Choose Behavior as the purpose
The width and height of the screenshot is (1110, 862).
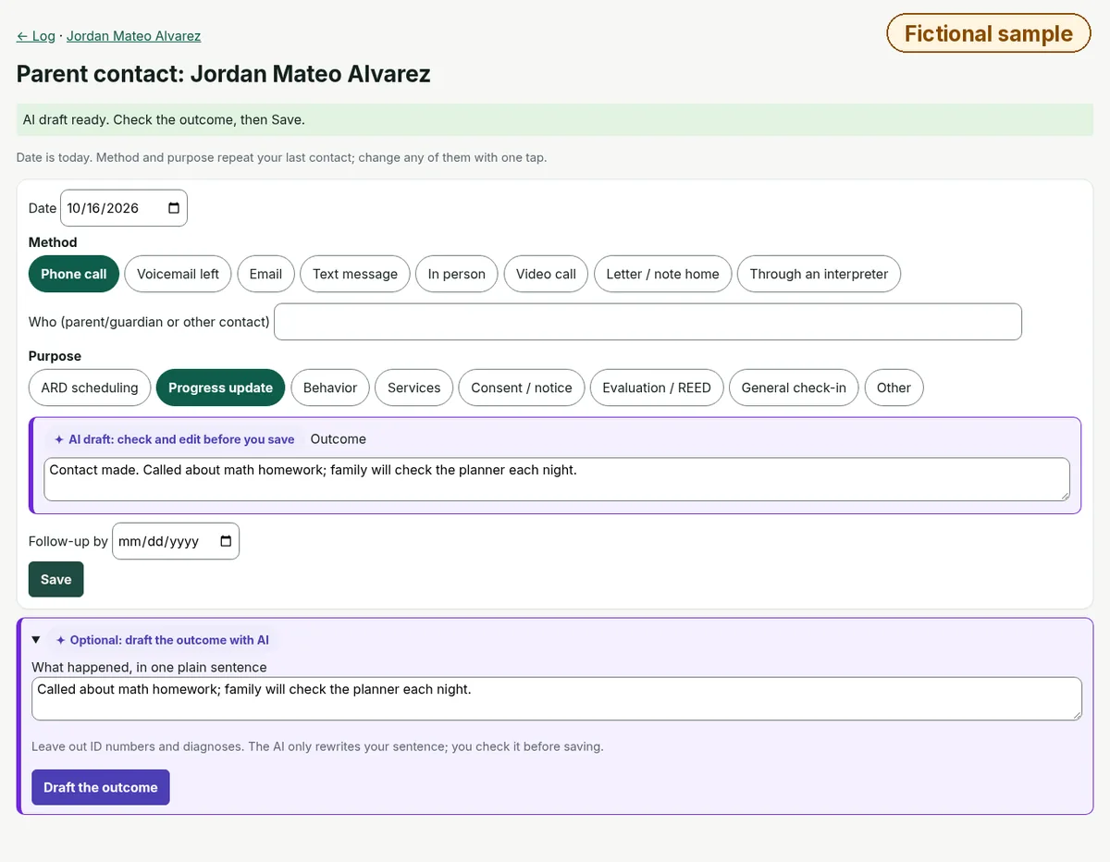pyautogui.click(x=330, y=388)
